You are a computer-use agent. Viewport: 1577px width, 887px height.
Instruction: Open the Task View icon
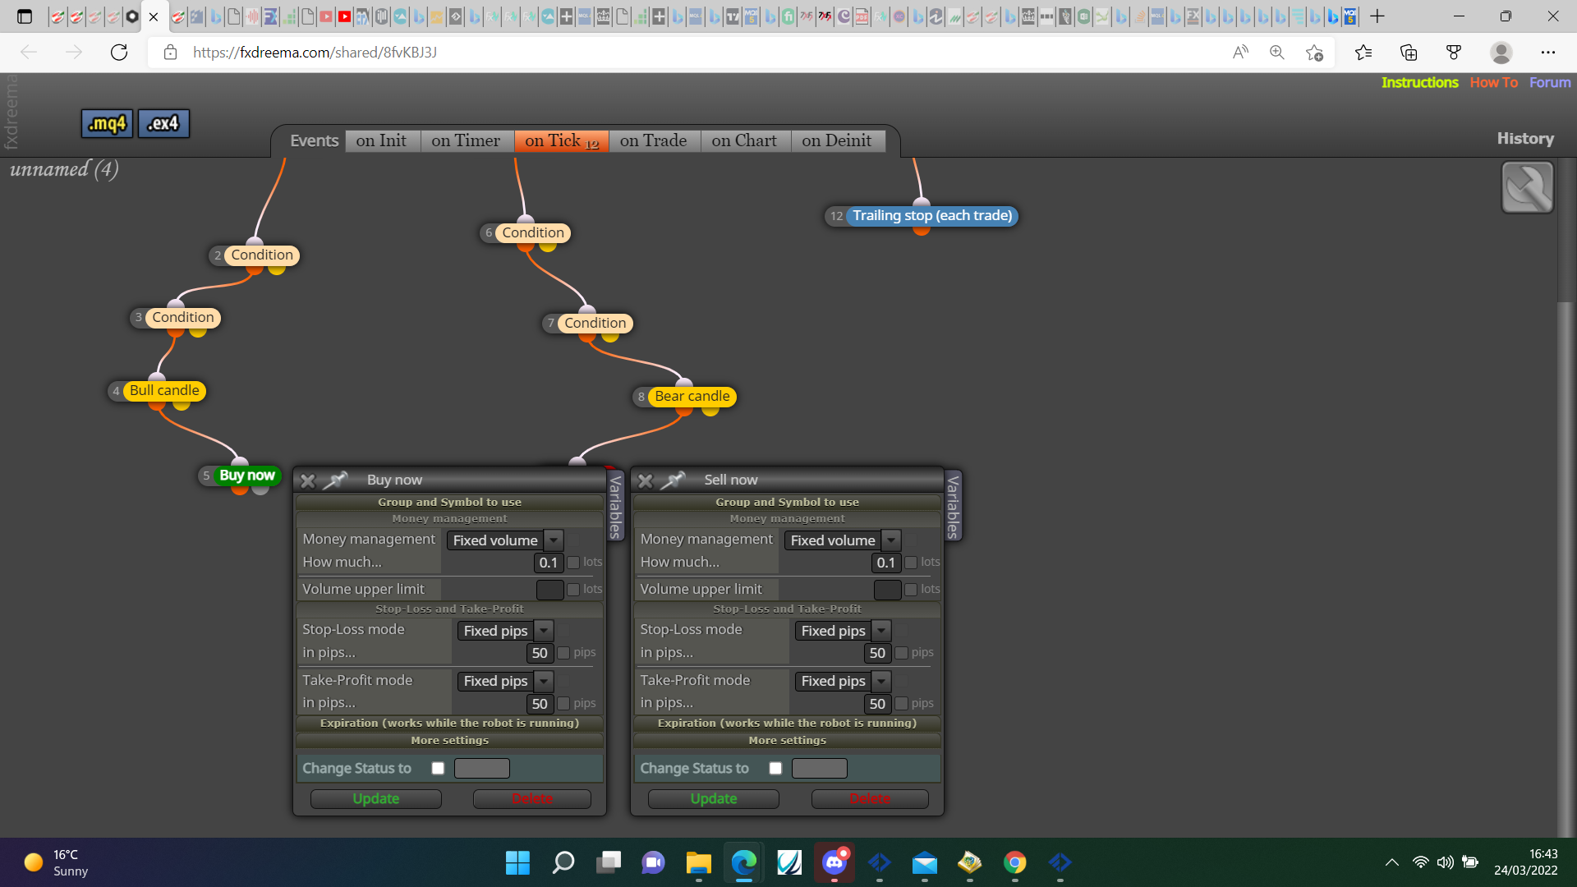pyautogui.click(x=609, y=862)
